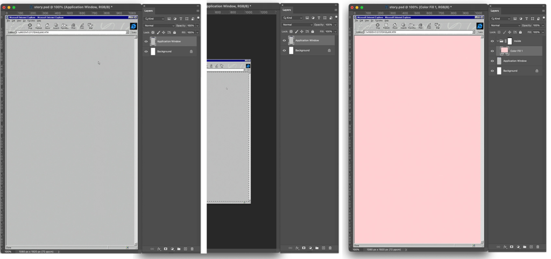Create a new layer in the panel containing the Inside group
Viewport: 551px width, 259px height.
coord(531,247)
